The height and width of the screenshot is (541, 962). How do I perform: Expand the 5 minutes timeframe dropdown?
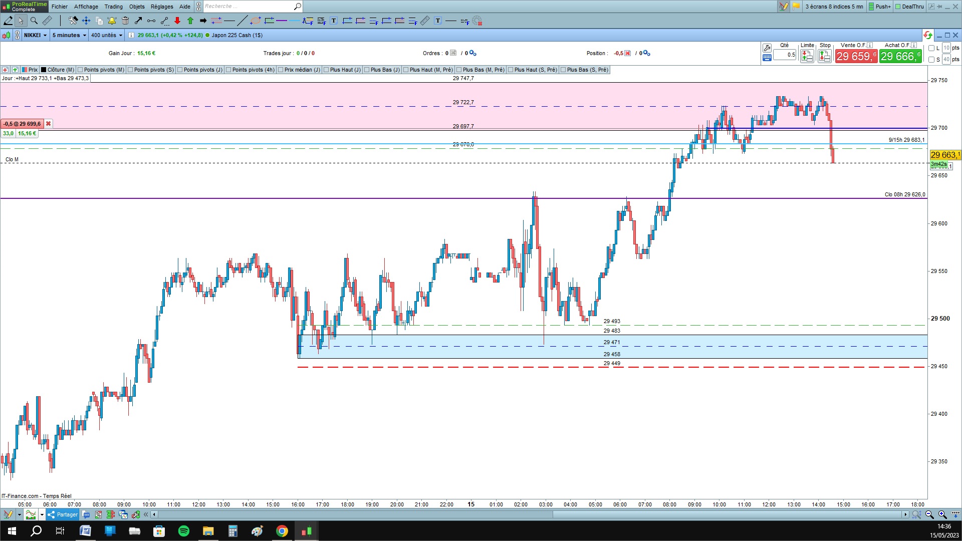tap(69, 35)
